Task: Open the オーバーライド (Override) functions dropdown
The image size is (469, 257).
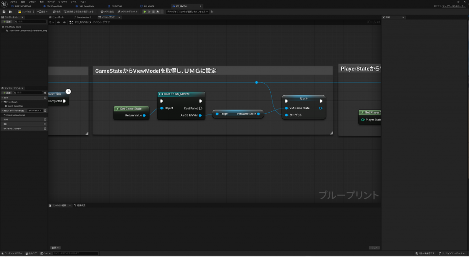Action: tap(34, 110)
